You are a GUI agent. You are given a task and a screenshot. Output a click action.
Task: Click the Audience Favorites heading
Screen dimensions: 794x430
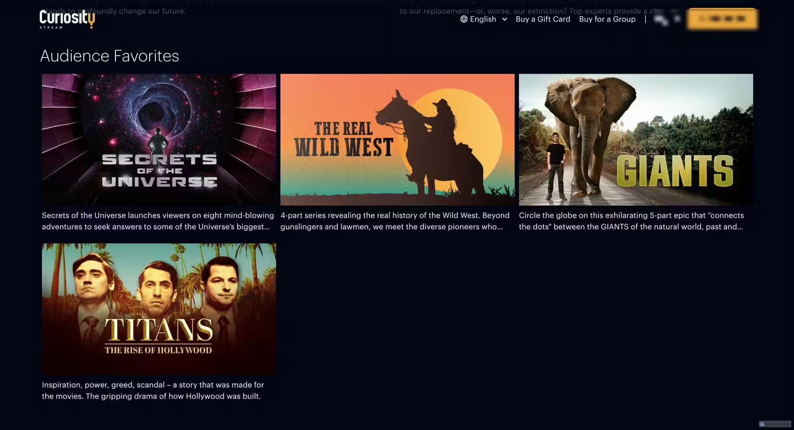(x=109, y=56)
